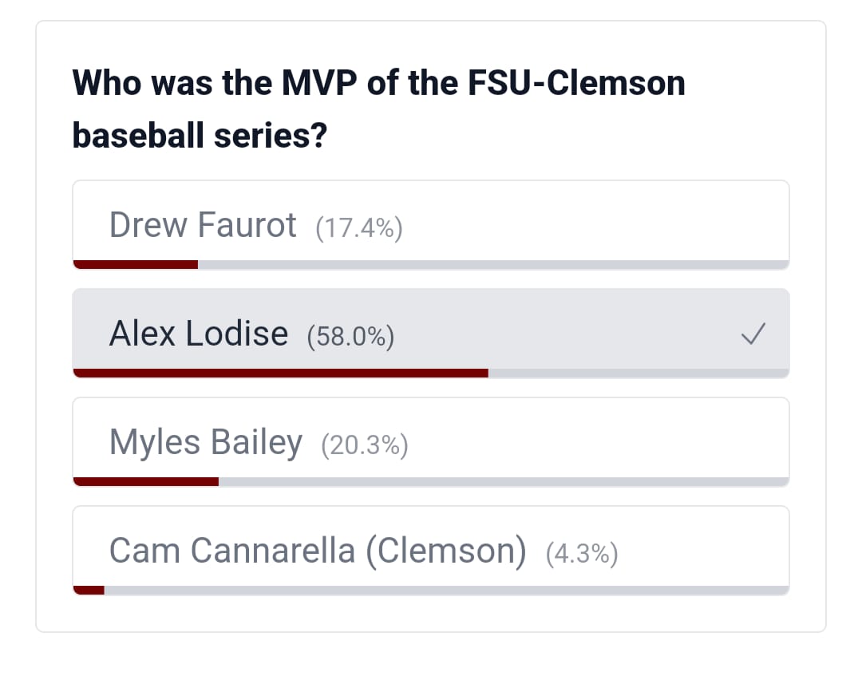The image size is (862, 676).
Task: Vote for Myles Bailey
Action: pyautogui.click(x=206, y=442)
